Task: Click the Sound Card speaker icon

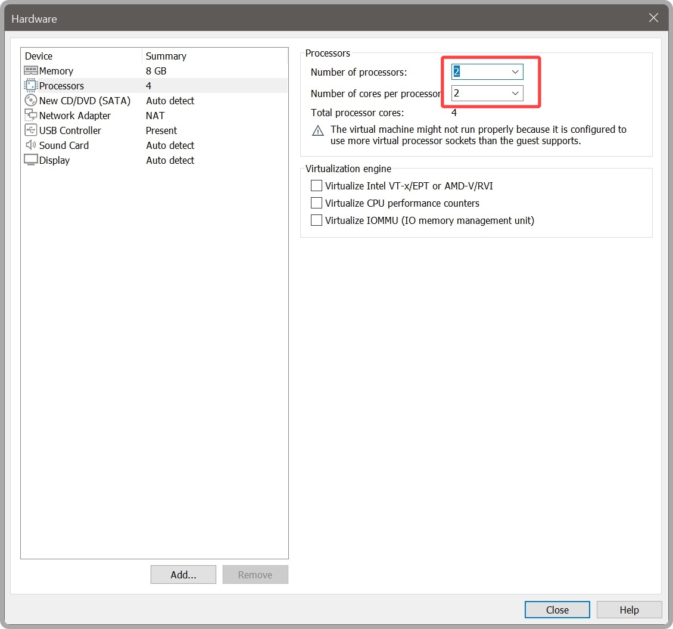Action: coord(31,145)
